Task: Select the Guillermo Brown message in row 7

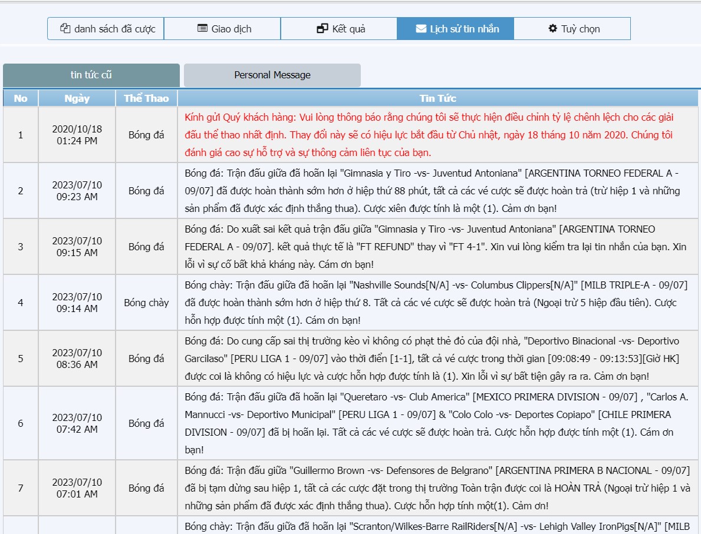Action: 436,488
